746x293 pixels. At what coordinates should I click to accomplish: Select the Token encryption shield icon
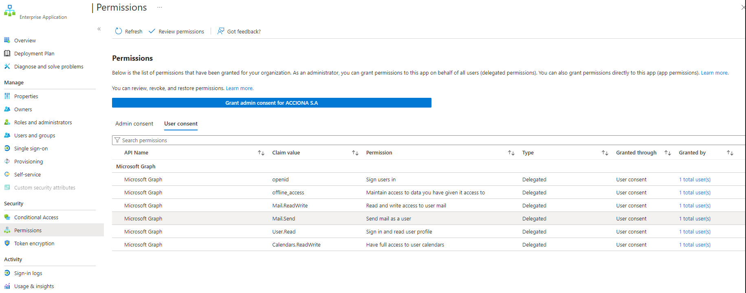coord(7,243)
